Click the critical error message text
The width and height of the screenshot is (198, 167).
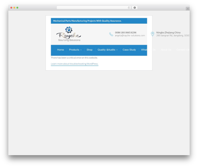74,58
